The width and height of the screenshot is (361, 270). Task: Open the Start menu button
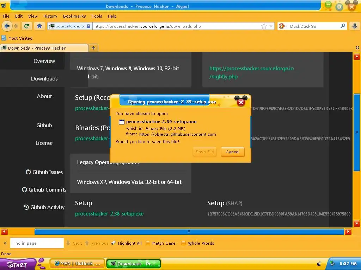point(18,264)
